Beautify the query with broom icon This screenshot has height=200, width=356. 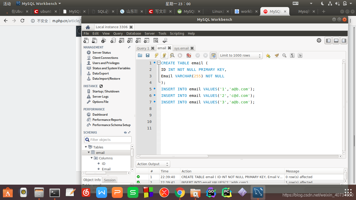tap(277, 55)
